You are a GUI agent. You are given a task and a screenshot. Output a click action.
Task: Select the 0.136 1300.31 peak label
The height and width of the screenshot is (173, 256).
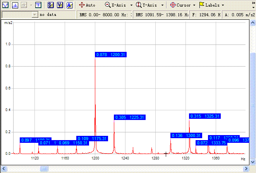click(x=186, y=135)
